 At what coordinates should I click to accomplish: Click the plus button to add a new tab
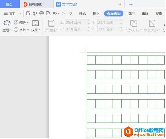pos(131,4)
